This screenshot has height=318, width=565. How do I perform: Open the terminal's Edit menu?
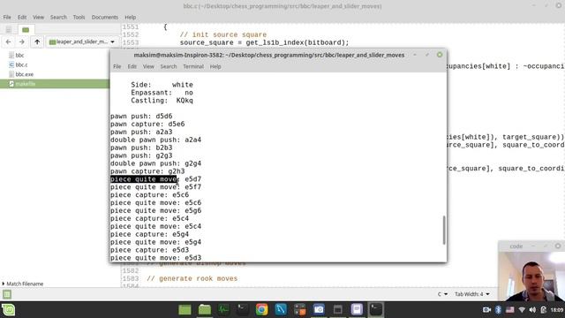click(132, 66)
